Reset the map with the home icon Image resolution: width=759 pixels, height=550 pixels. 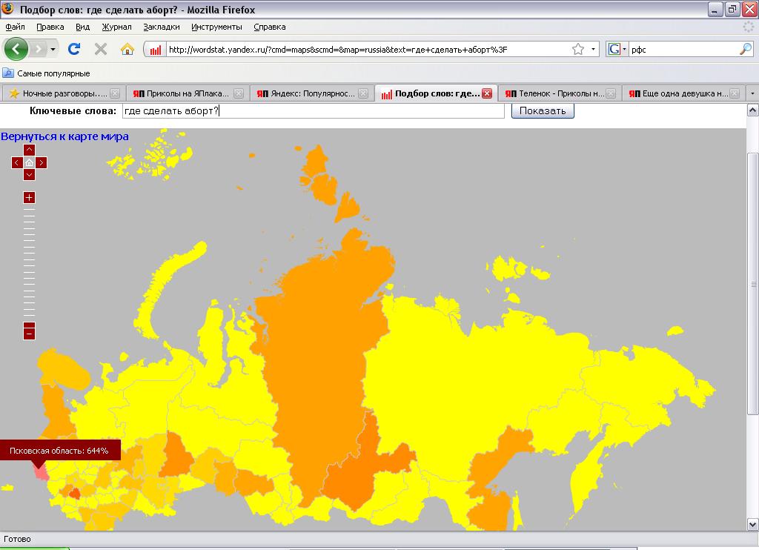29,162
